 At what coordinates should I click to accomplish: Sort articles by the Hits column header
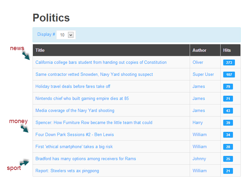[227, 50]
